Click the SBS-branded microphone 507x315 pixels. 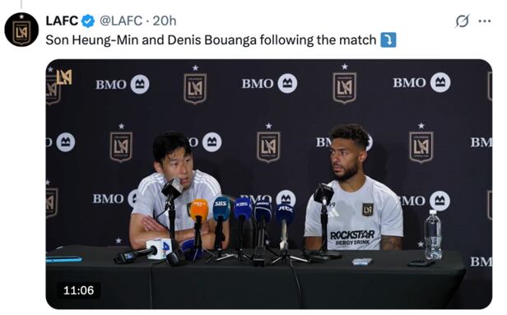(221, 208)
